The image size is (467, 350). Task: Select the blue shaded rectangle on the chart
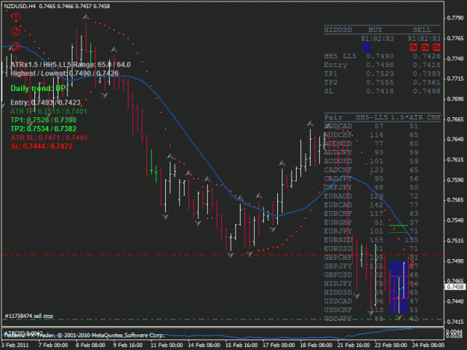point(399,287)
